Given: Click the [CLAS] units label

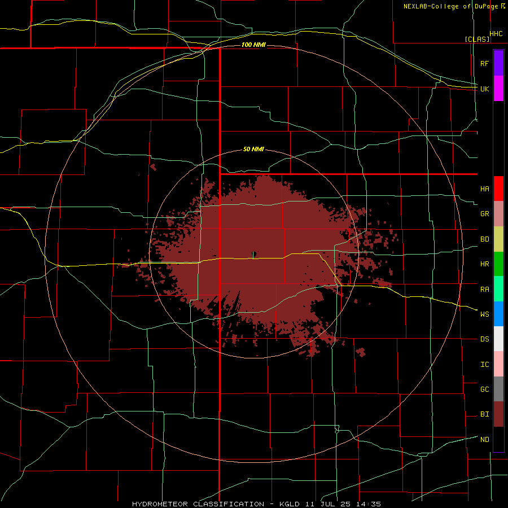Looking at the screenshot, I should click(x=477, y=39).
